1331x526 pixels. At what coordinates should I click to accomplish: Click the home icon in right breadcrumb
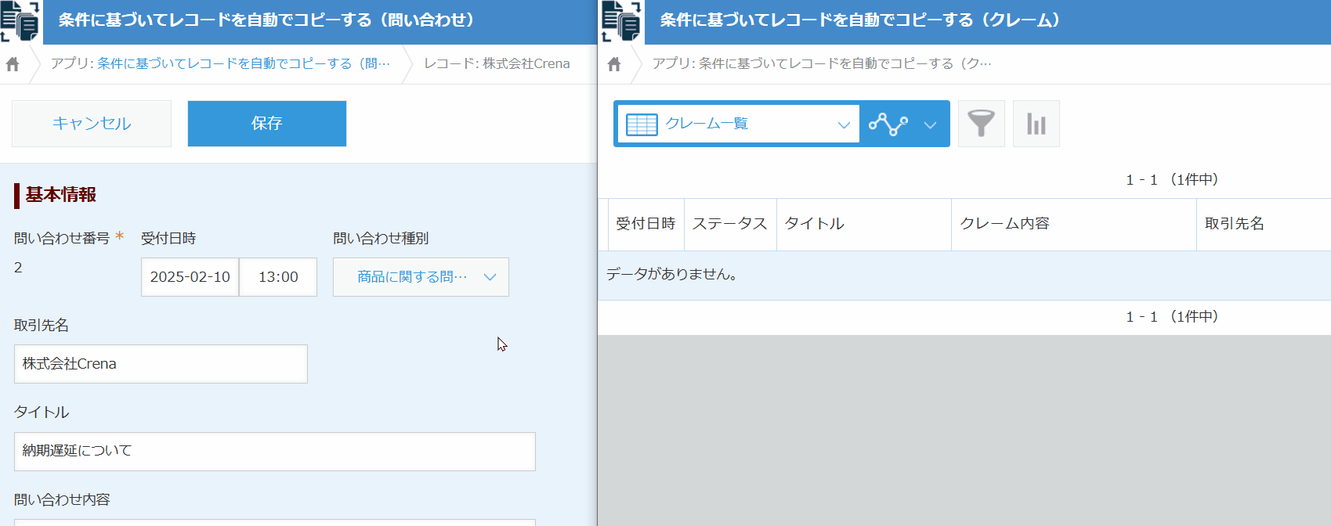(x=614, y=64)
